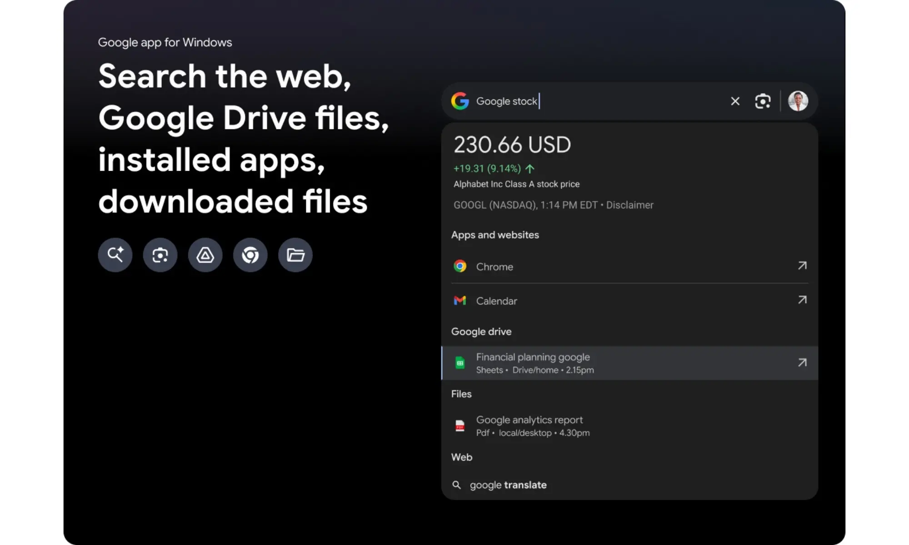Click the profile avatar in the search bar

pos(798,101)
